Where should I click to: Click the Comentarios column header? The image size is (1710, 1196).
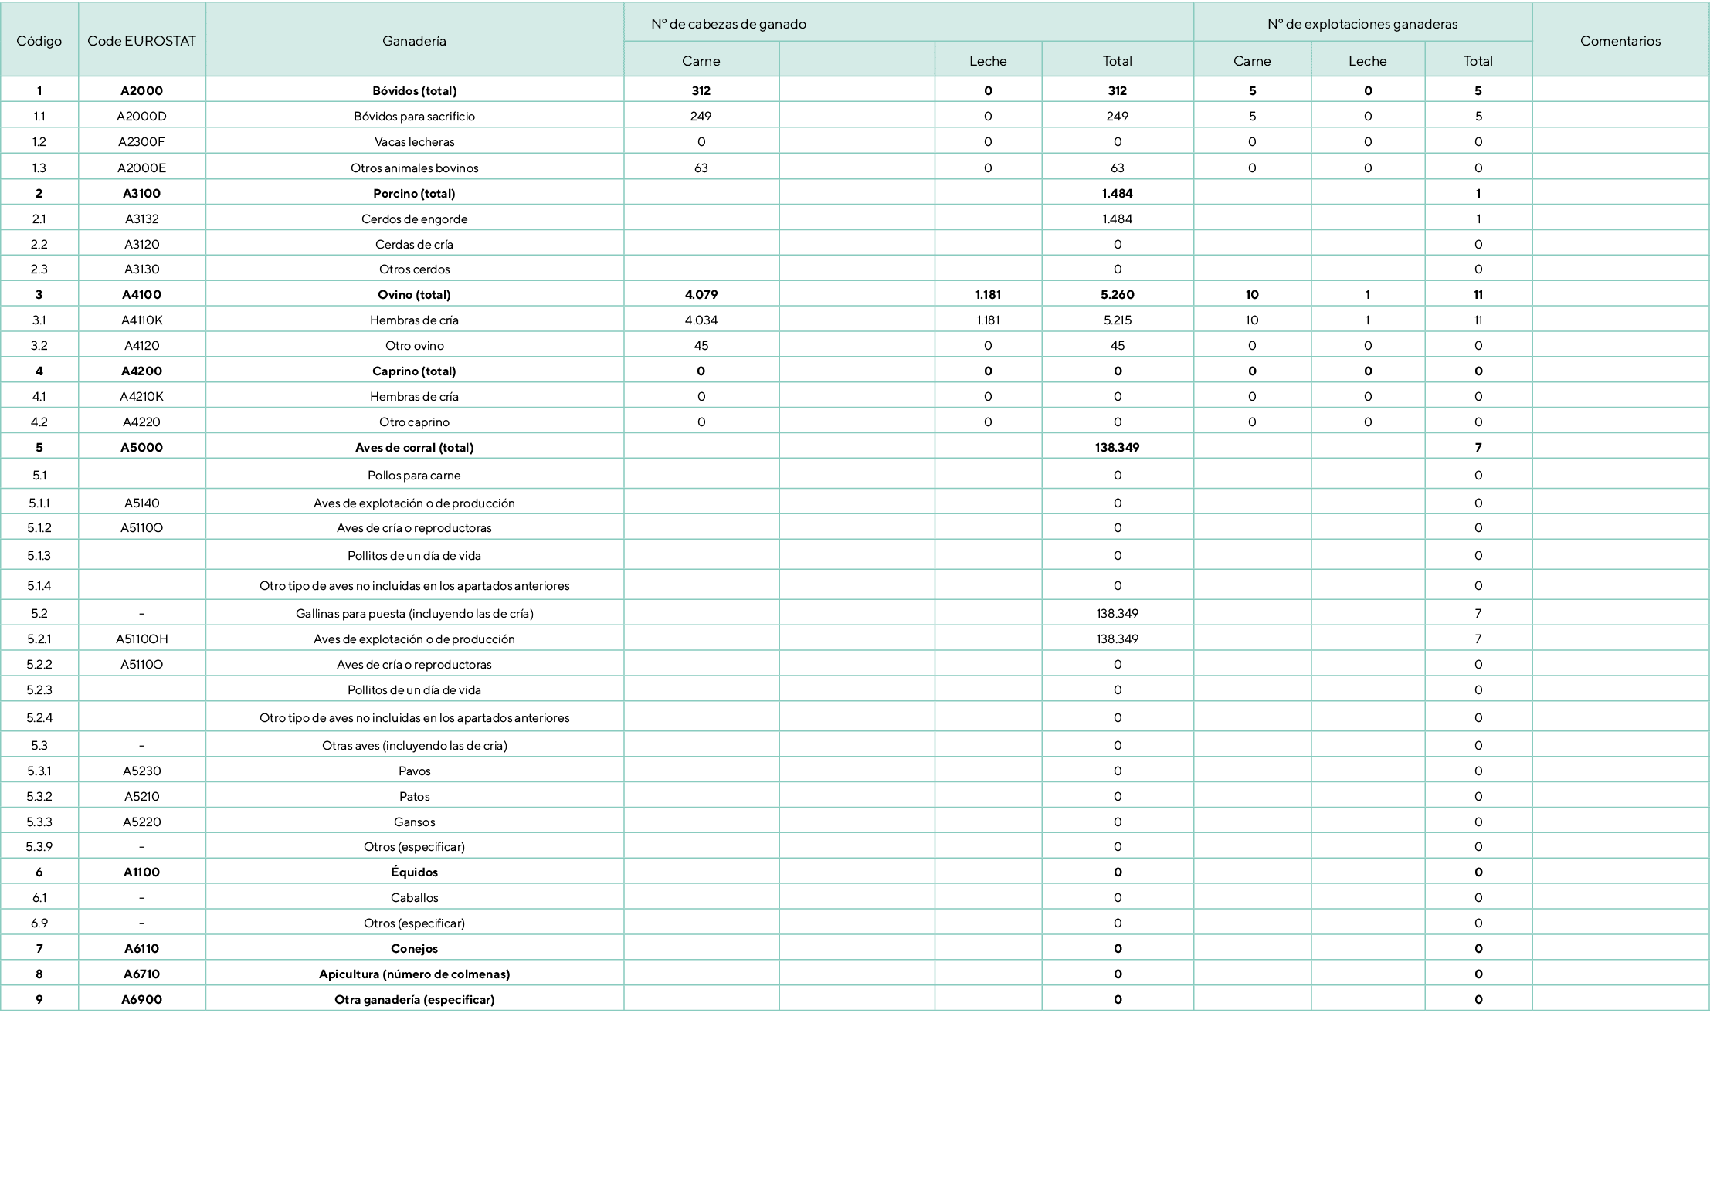[x=1620, y=41]
